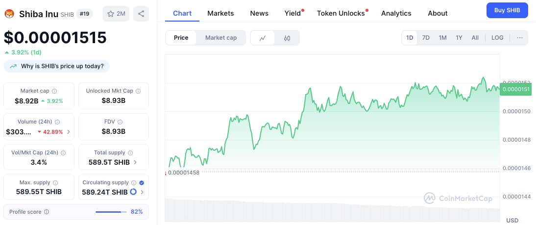Screen dimensions: 536x225
Task: Open the Token Unlocks tab
Action: click(341, 13)
